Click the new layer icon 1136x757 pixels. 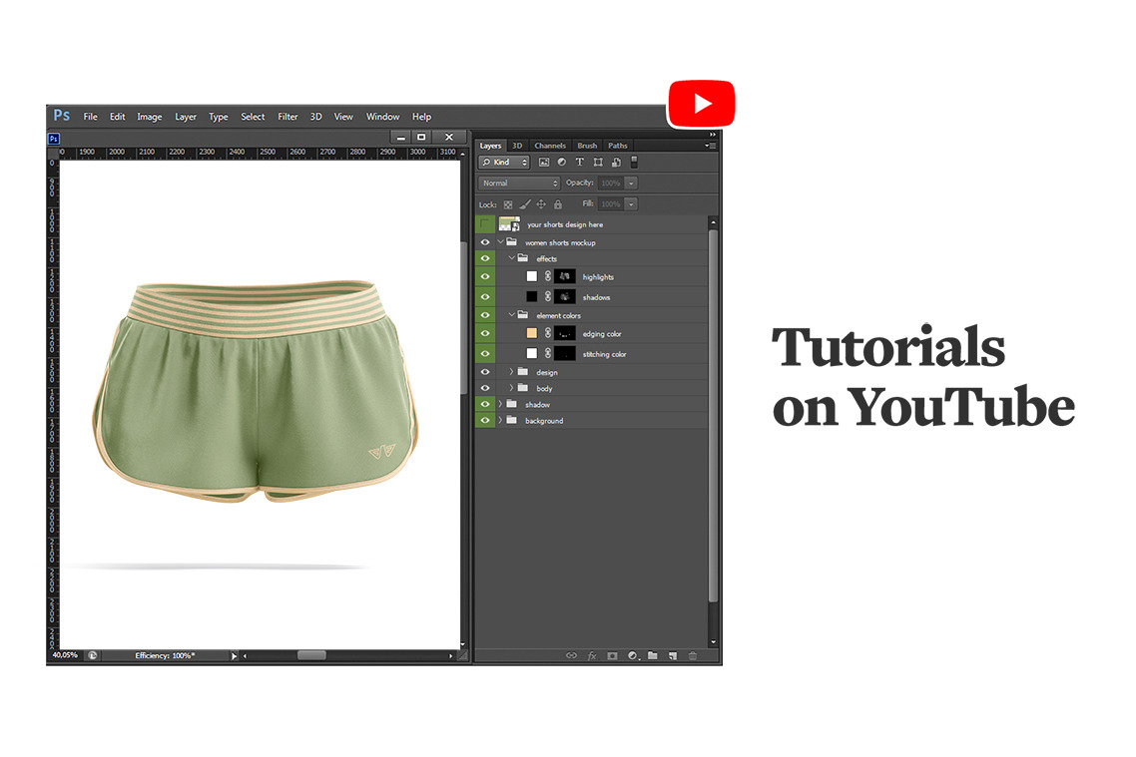point(672,656)
